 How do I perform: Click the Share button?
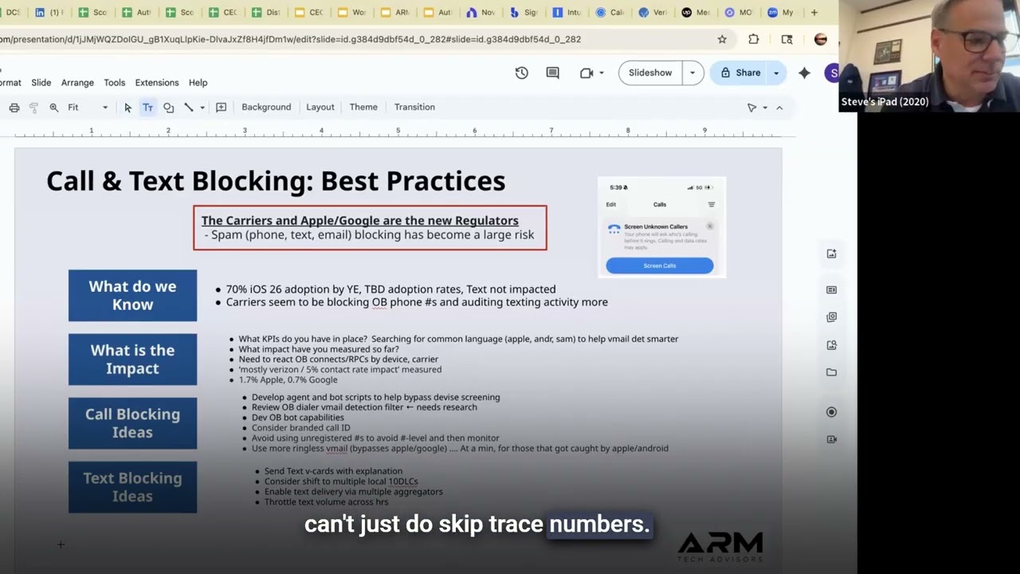[x=740, y=73]
